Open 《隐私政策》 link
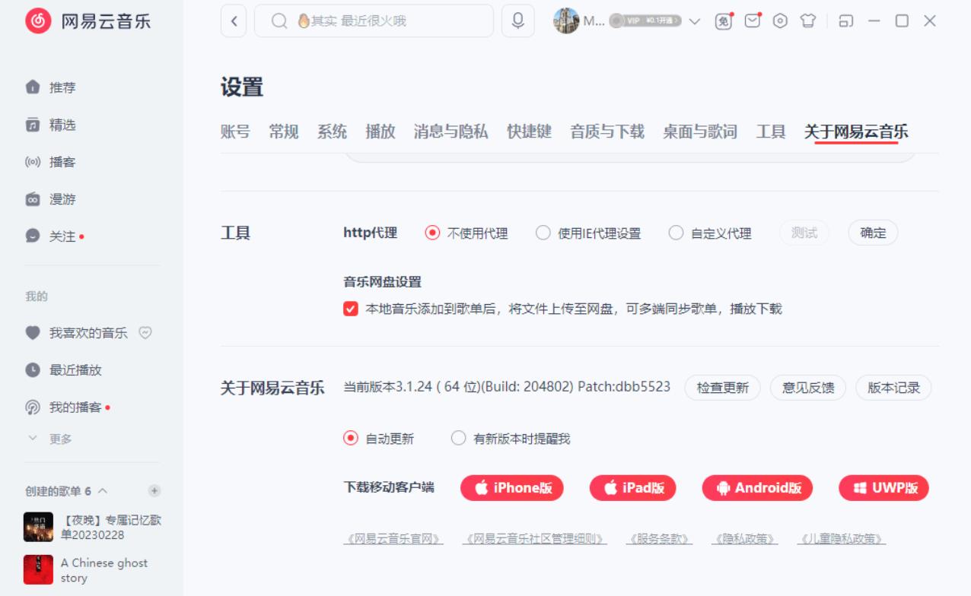 [745, 538]
